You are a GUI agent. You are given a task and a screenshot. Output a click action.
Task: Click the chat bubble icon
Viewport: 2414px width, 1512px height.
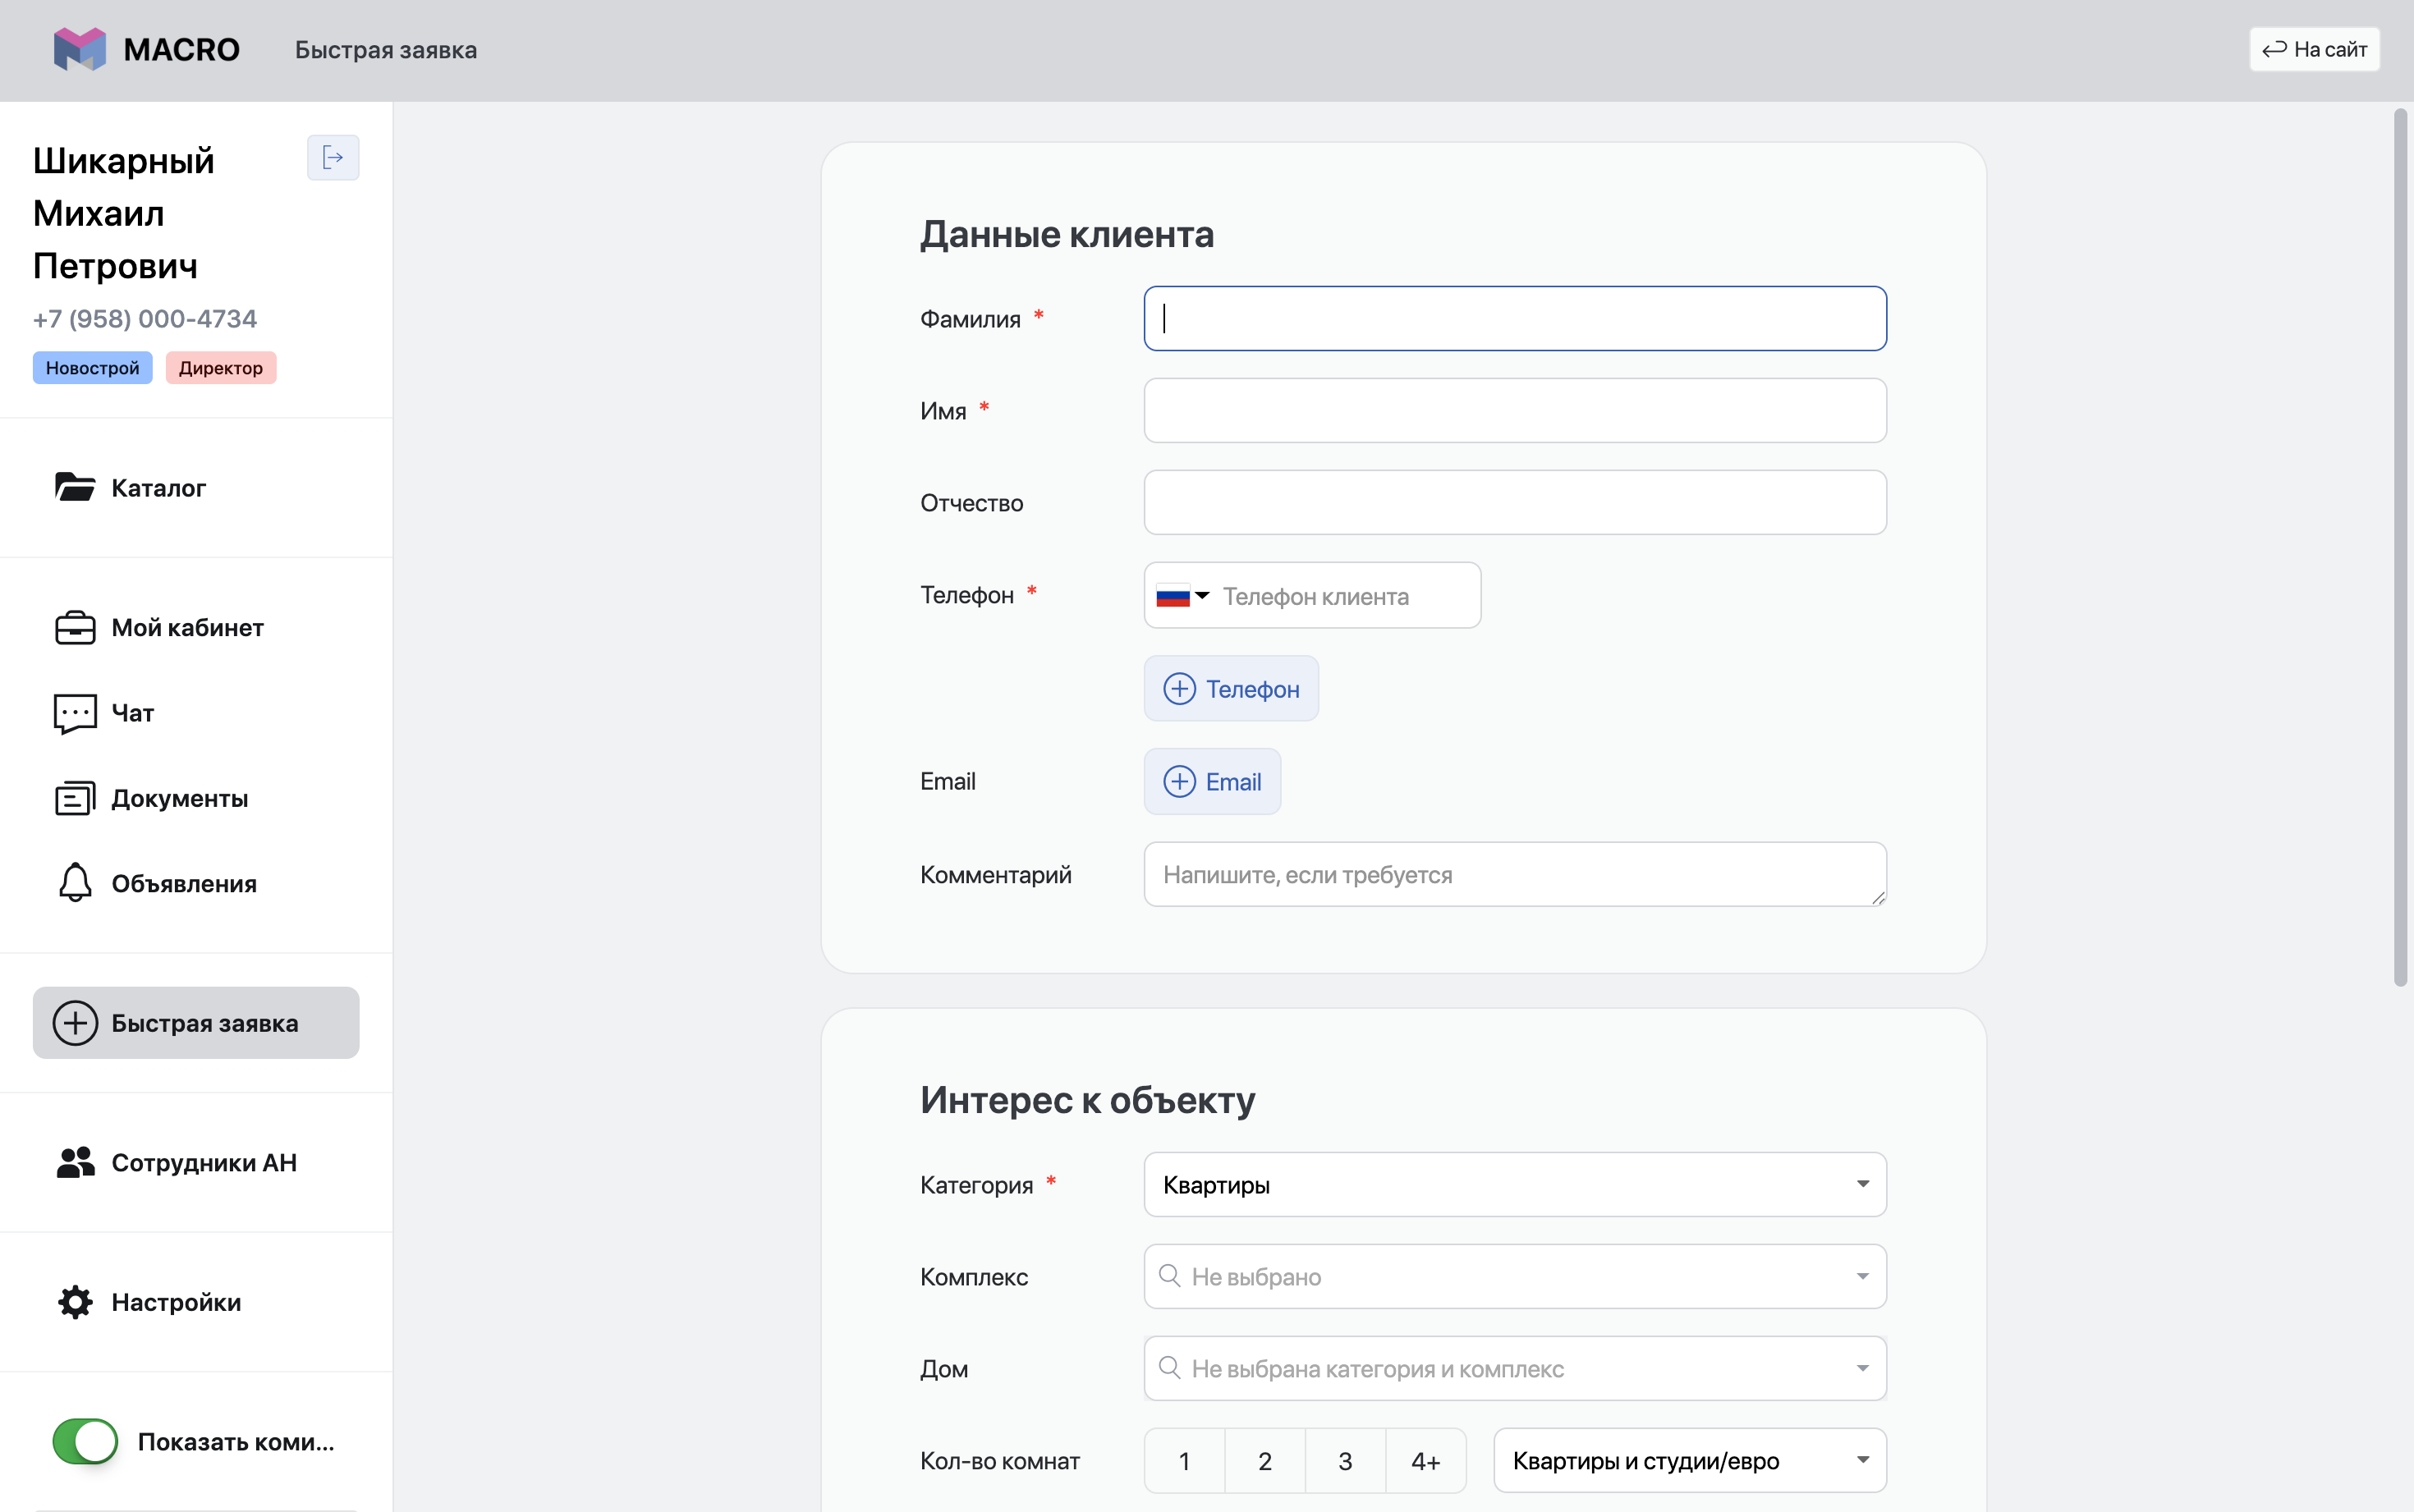tap(75, 714)
